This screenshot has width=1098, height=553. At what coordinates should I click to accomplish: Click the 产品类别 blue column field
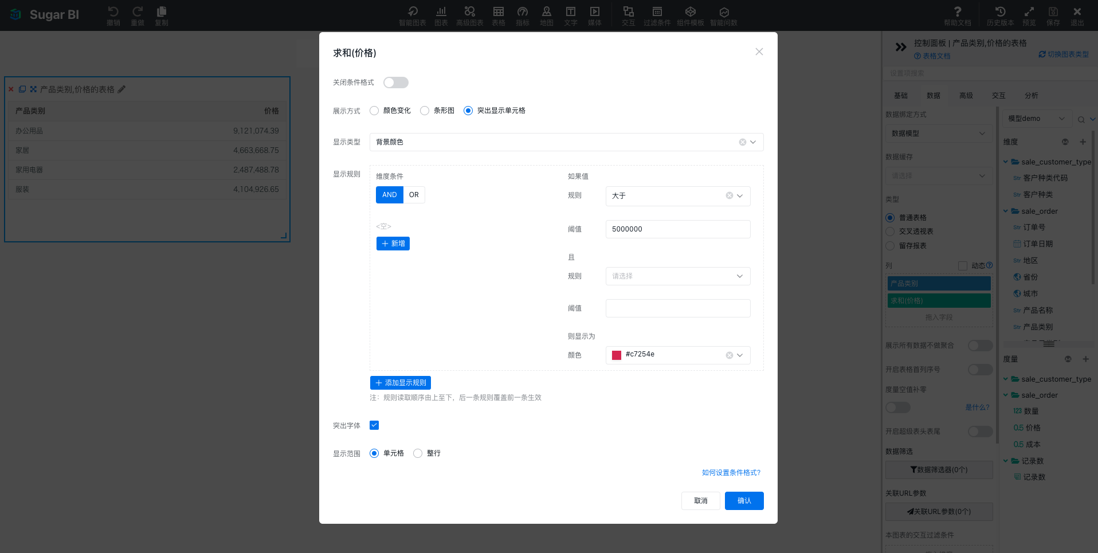(x=939, y=284)
